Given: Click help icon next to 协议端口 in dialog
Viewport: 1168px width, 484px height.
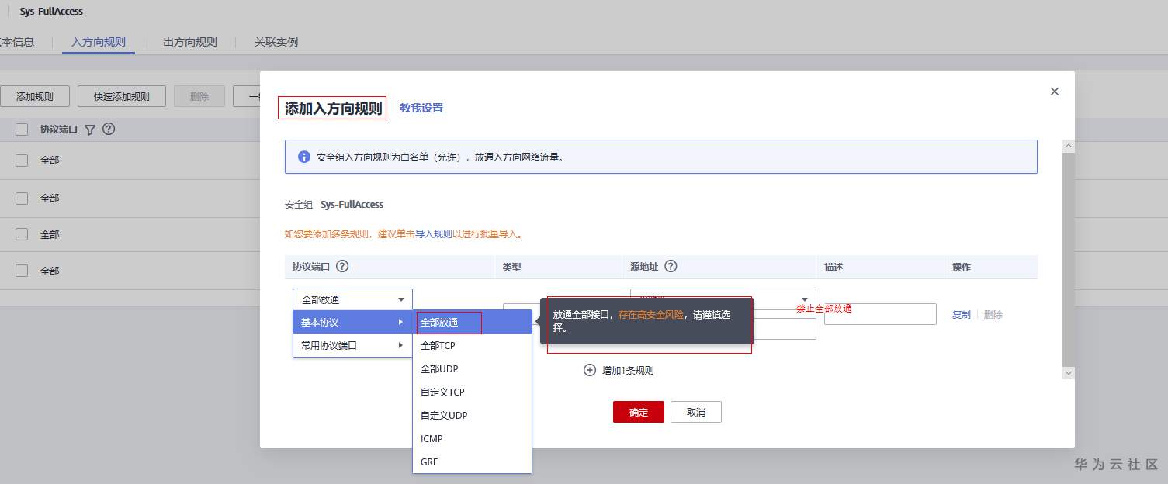Looking at the screenshot, I should 342,266.
